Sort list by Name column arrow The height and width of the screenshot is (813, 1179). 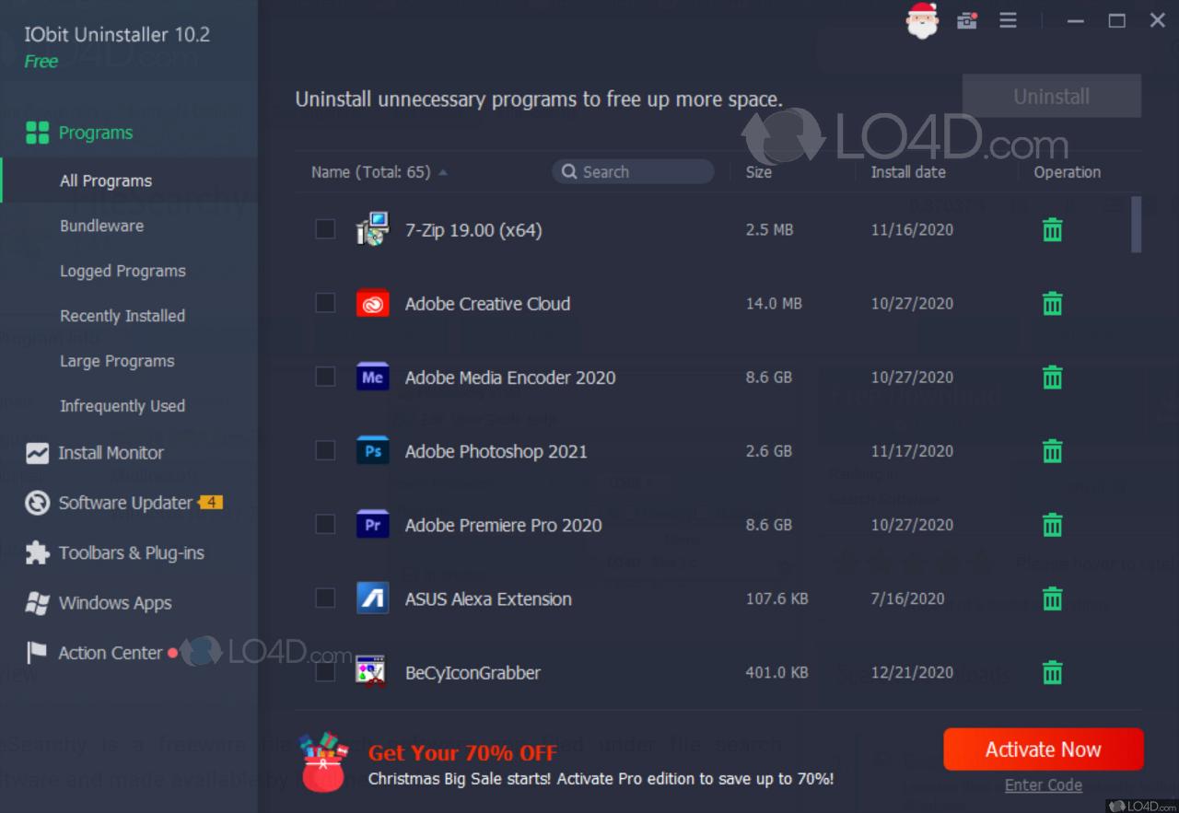(443, 172)
